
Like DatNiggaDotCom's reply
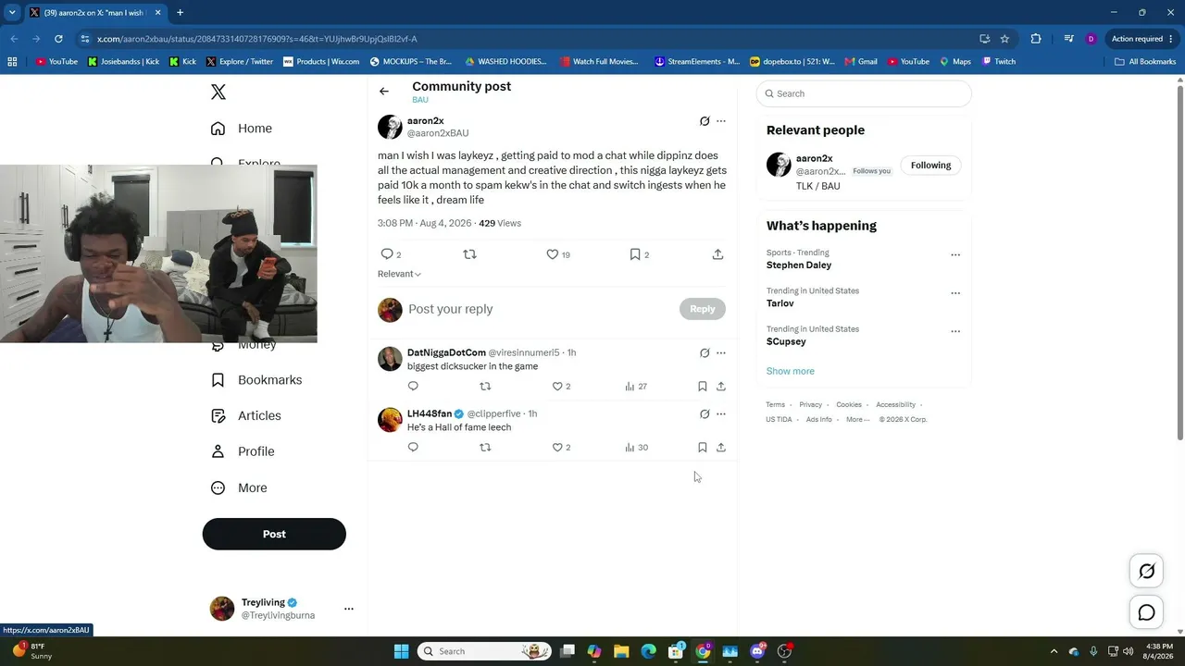point(557,387)
